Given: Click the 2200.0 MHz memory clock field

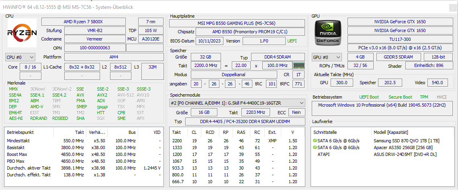Looking at the screenshot, I should pos(206,66).
